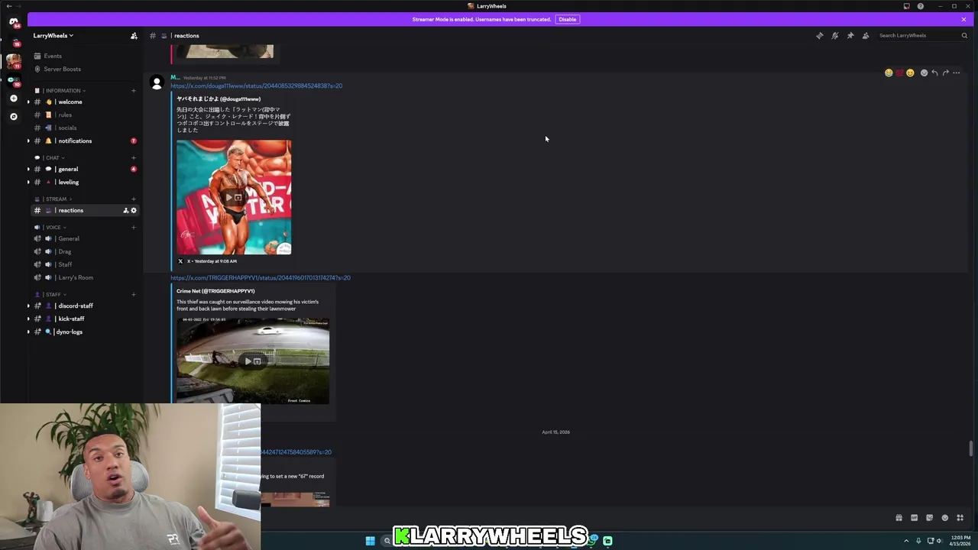Open emoji picker in message bar
This screenshot has width=978, height=550.
tap(944, 518)
